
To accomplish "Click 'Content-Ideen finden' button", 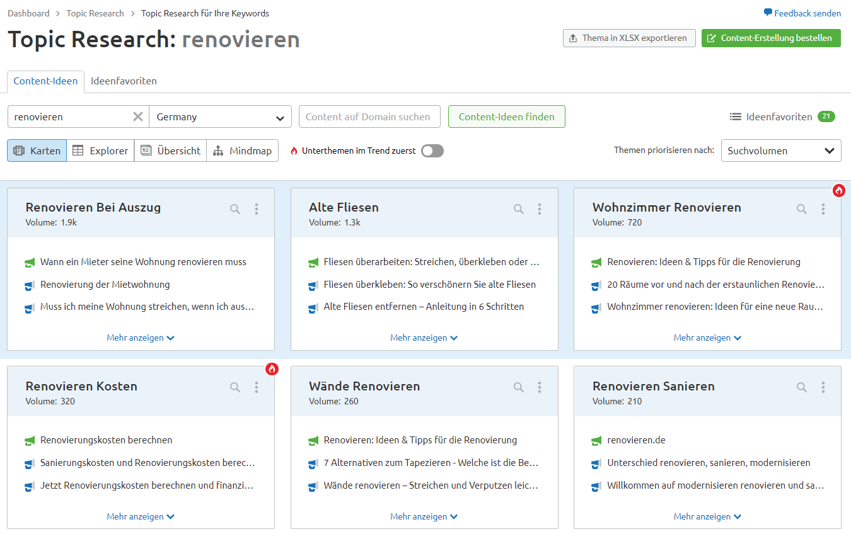I will tap(507, 116).
